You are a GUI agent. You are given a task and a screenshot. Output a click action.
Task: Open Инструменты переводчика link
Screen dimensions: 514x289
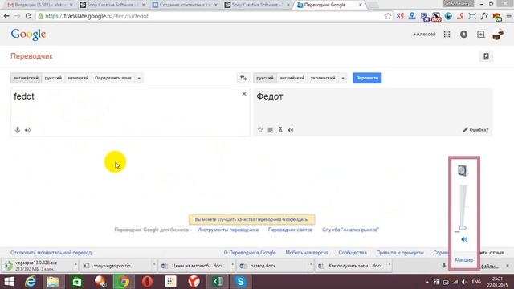click(228, 230)
